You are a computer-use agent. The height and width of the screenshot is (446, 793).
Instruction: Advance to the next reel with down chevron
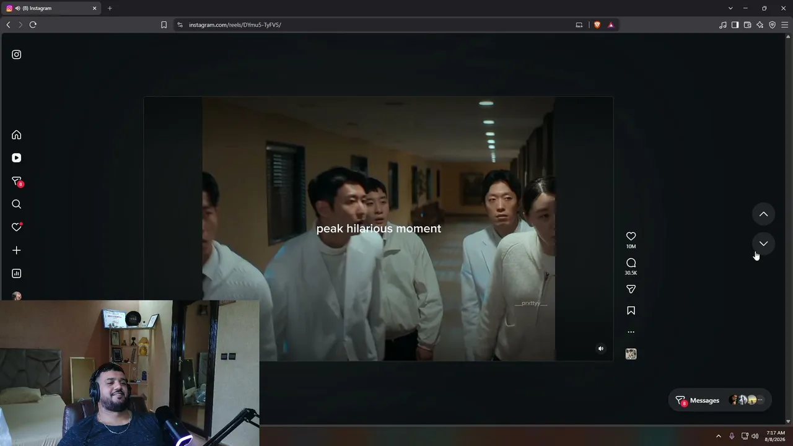763,244
